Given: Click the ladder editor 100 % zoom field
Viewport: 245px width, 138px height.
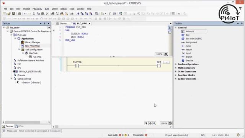Looking at the screenshot, I should 164,123.
